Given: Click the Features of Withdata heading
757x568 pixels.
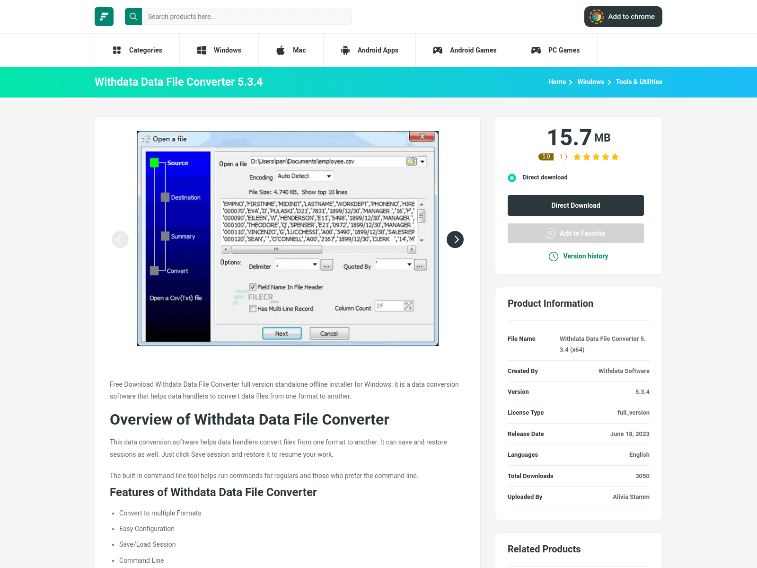Looking at the screenshot, I should pos(213,492).
